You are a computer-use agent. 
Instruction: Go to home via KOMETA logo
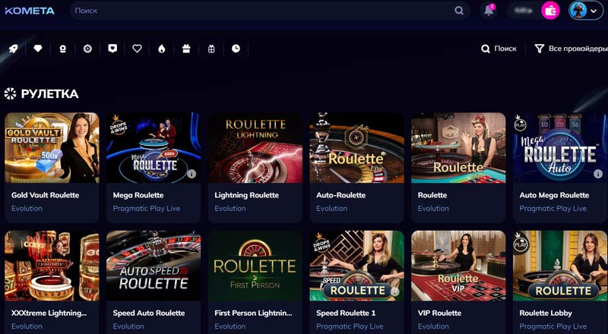click(x=30, y=11)
